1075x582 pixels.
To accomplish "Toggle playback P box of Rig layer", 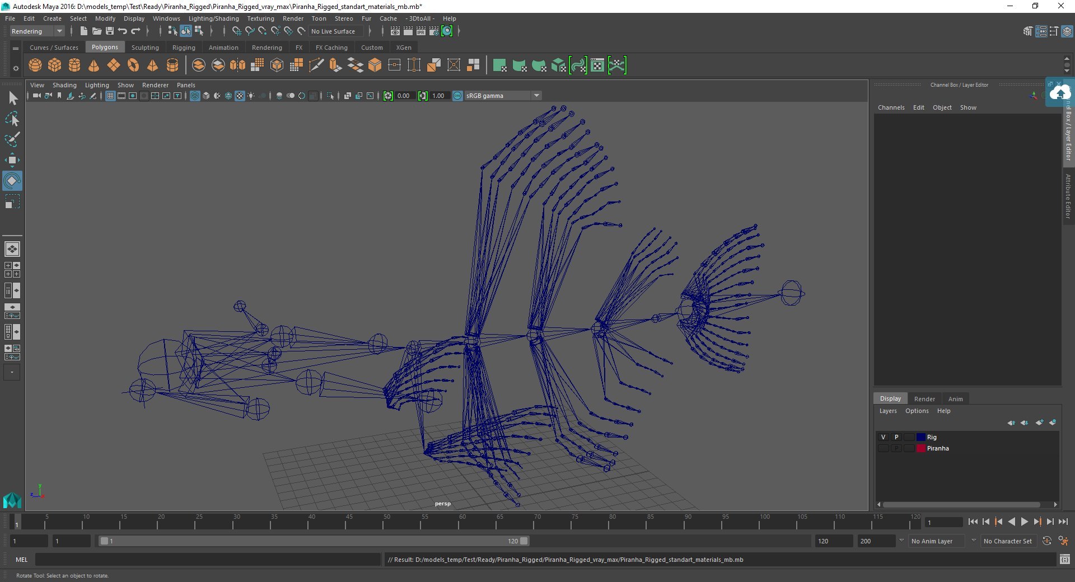I will (x=896, y=437).
